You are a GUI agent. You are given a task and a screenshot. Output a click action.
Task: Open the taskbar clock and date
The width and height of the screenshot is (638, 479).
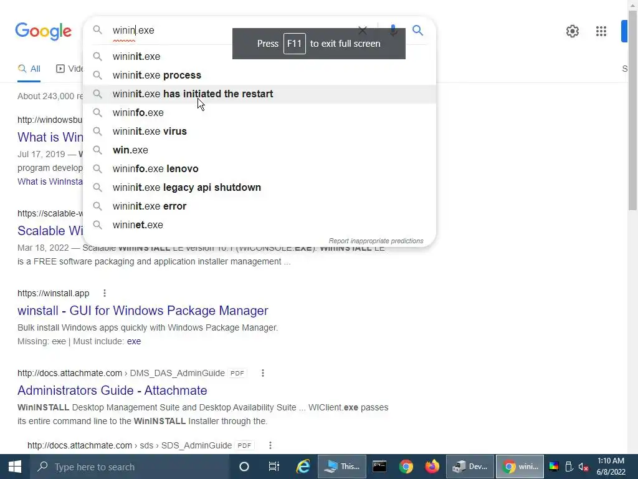tap(611, 467)
